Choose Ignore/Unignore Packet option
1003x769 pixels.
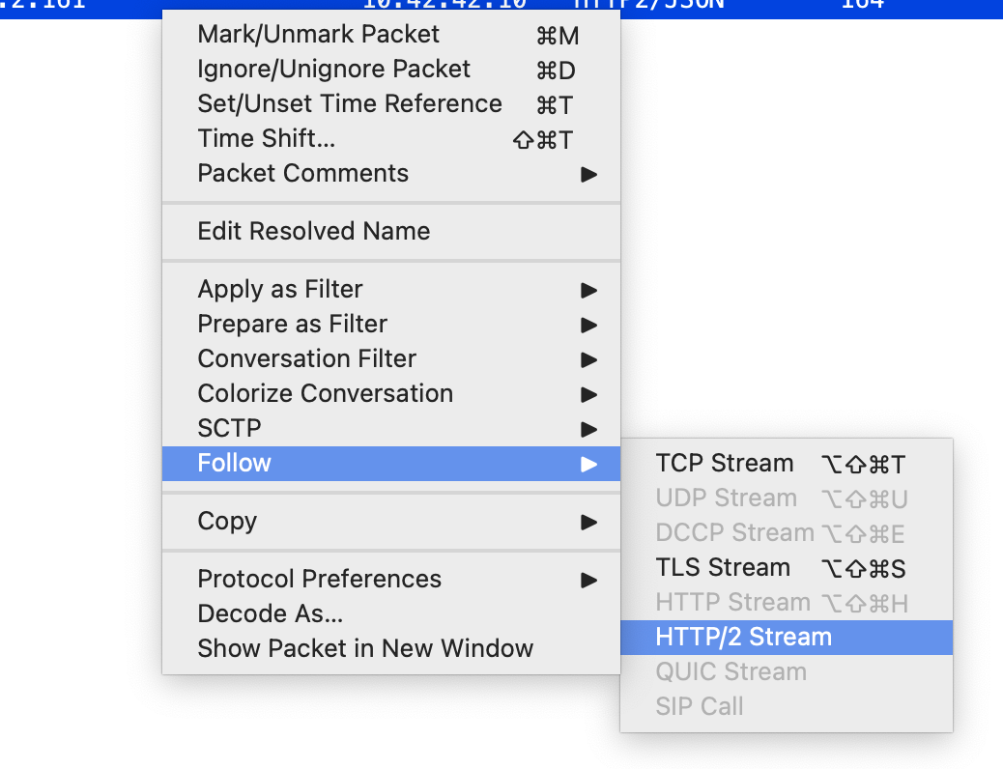(333, 70)
